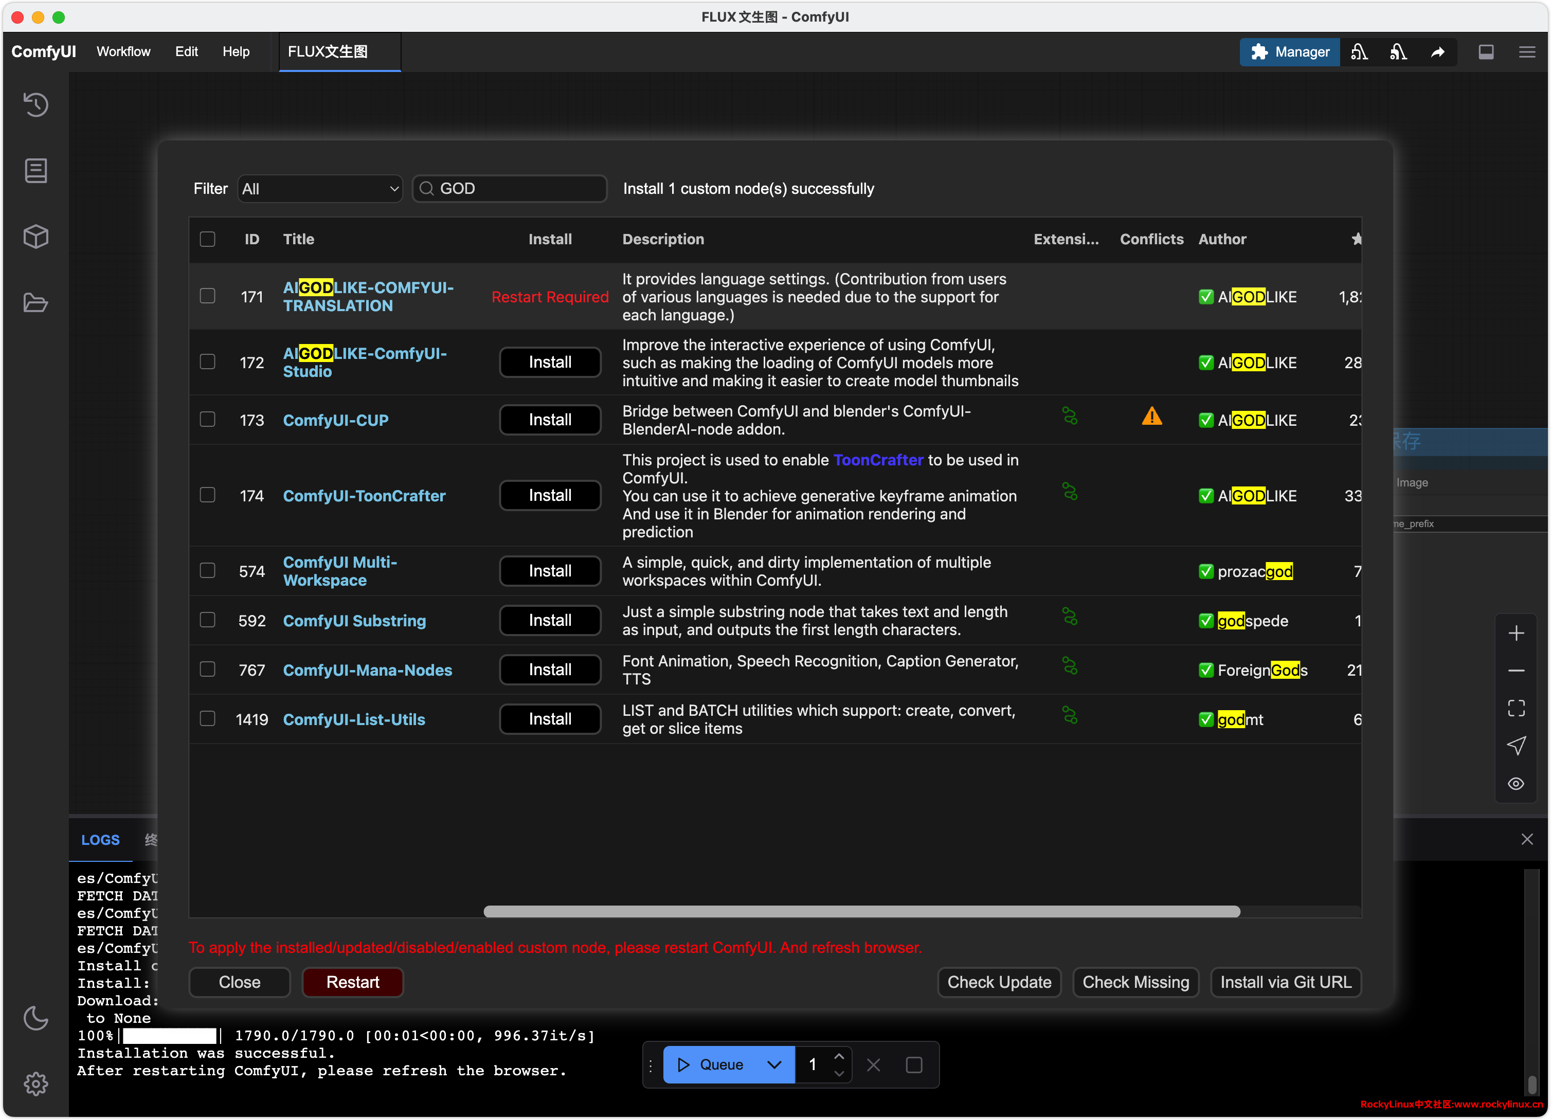Toggle dark theme moon icon
Screen dimensions: 1551x1120
pos(35,1018)
